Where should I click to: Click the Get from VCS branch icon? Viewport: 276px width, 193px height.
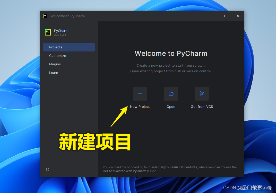point(202,94)
